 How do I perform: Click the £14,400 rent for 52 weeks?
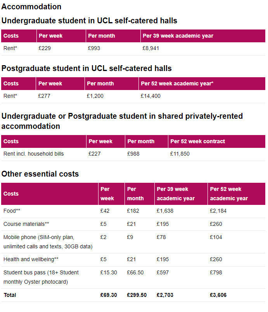[150, 96]
